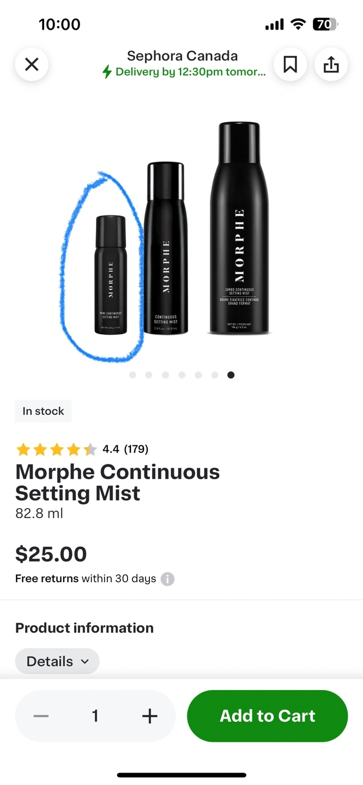The image size is (363, 785).
Task: Increase quantity with plus button
Action: tap(149, 716)
